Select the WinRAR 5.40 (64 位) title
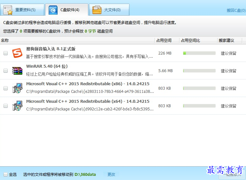246x180 pixels. 47,66
